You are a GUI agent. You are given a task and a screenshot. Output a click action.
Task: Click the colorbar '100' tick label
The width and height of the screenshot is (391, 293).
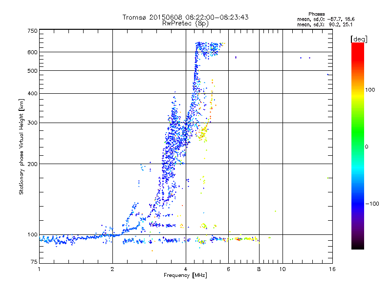(x=370, y=90)
